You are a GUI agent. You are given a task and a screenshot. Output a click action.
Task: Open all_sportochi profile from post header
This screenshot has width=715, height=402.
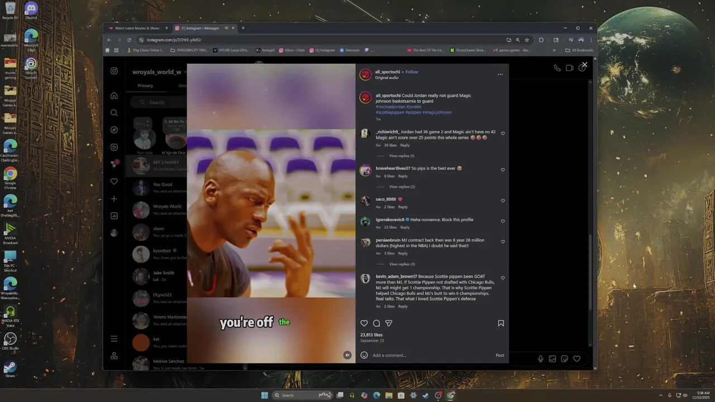click(x=388, y=72)
